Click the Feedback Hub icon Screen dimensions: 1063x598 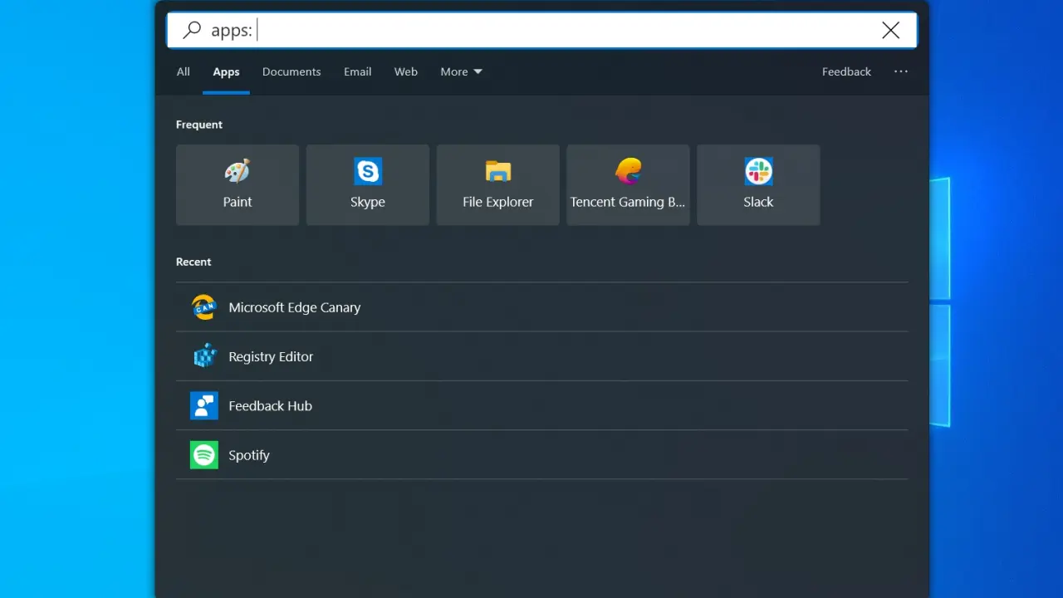[x=204, y=406]
